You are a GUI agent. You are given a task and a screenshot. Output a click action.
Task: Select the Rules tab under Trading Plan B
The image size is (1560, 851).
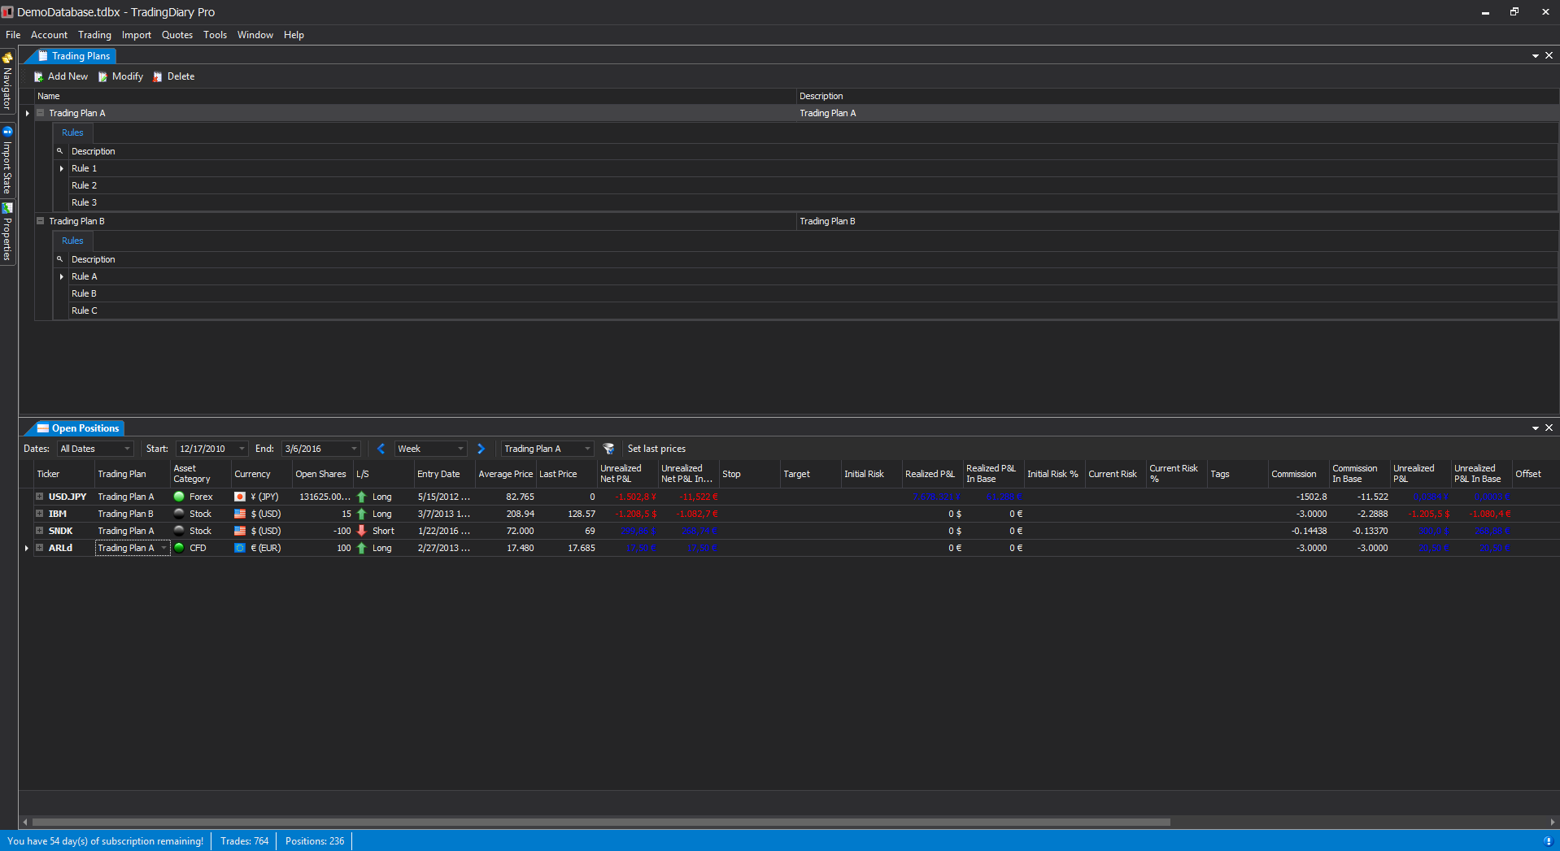[x=72, y=241]
